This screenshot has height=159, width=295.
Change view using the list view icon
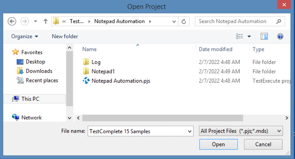coord(239,36)
